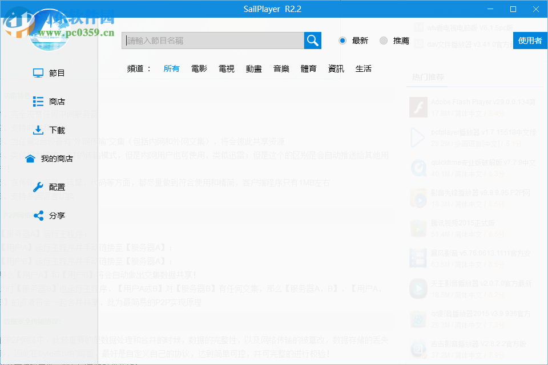Click inside the 請輸入節目名稱 search field
Image resolution: width=548 pixels, height=365 pixels.
211,40
